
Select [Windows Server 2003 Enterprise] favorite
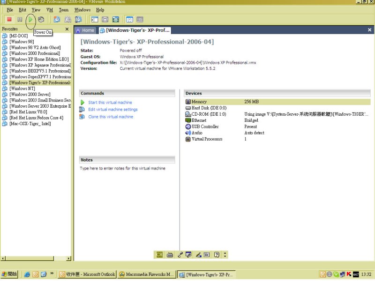pyautogui.click(x=40, y=106)
